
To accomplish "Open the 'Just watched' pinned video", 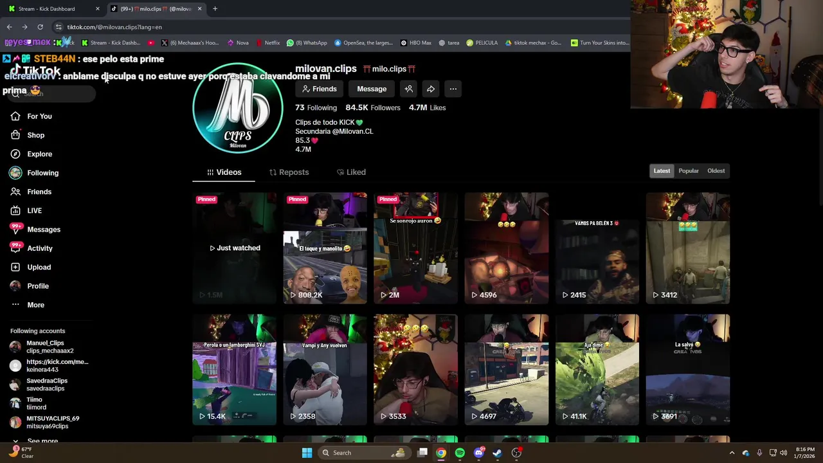I will click(x=235, y=248).
